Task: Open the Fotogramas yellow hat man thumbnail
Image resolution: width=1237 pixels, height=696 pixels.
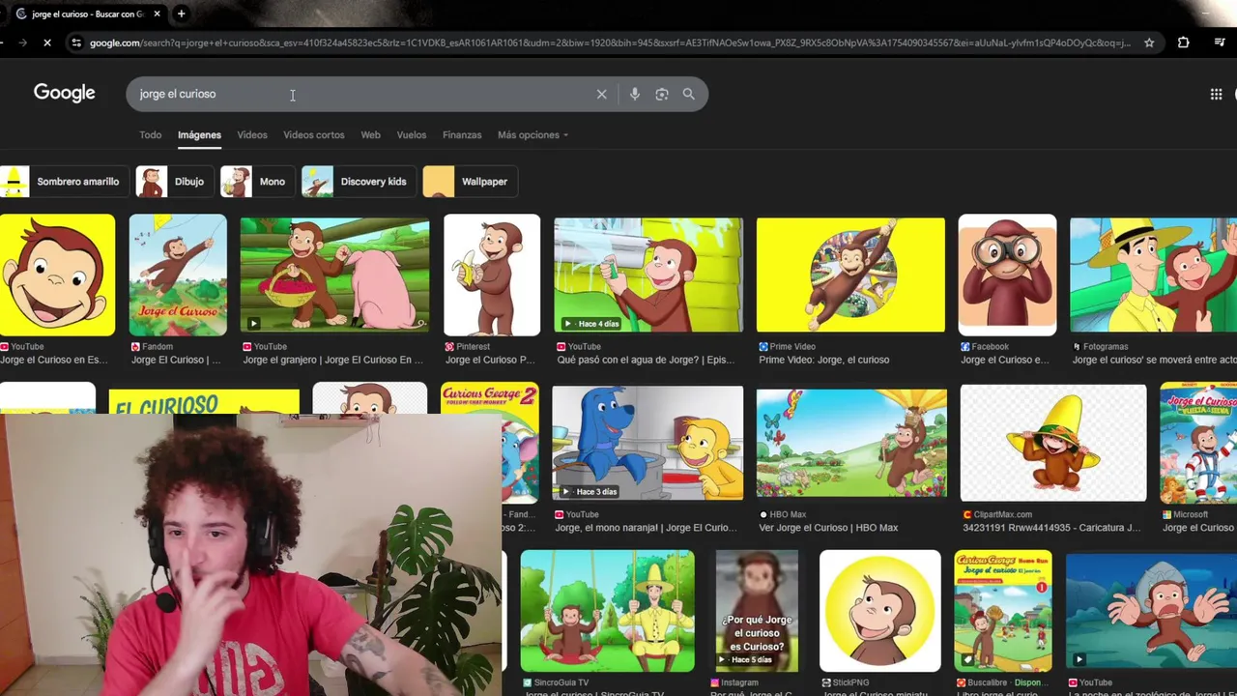Action: tap(1154, 275)
